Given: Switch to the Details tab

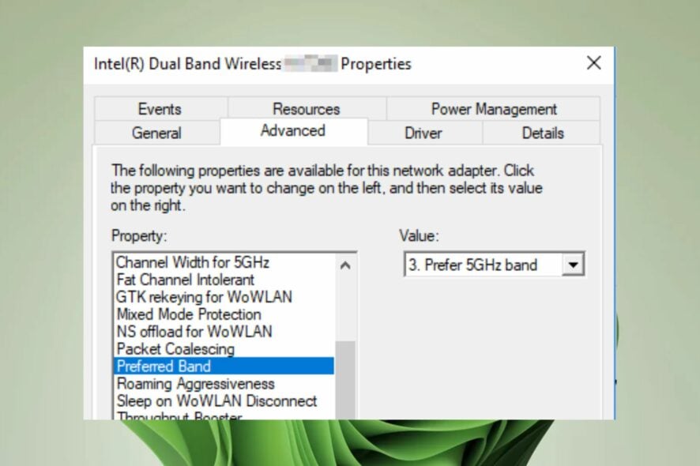Looking at the screenshot, I should tap(542, 133).
